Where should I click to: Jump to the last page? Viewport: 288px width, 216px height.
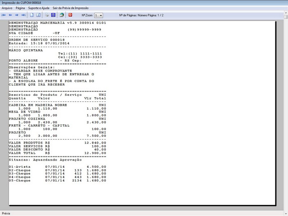pyautogui.click(x=23, y=15)
